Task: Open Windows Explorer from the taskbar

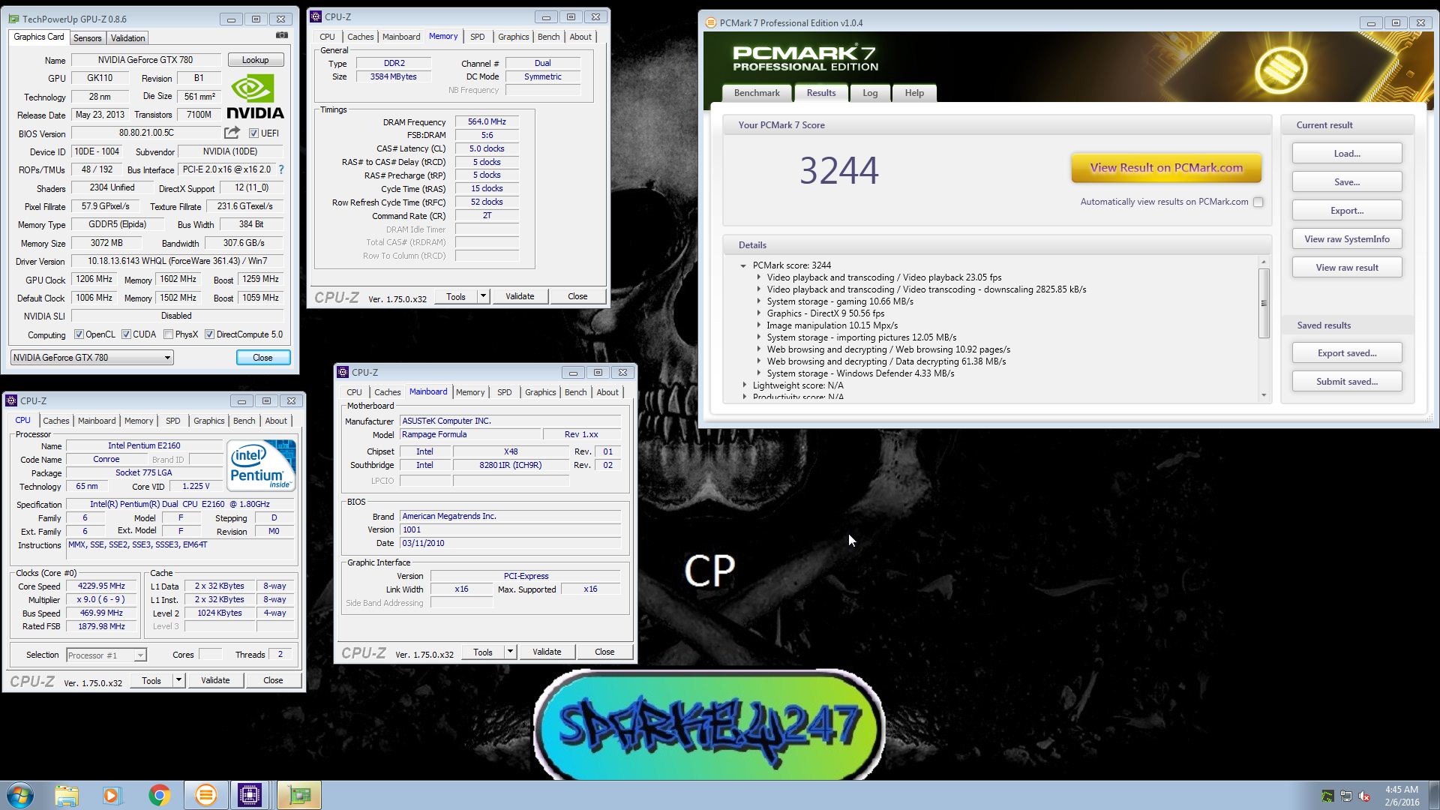Action: point(67,795)
